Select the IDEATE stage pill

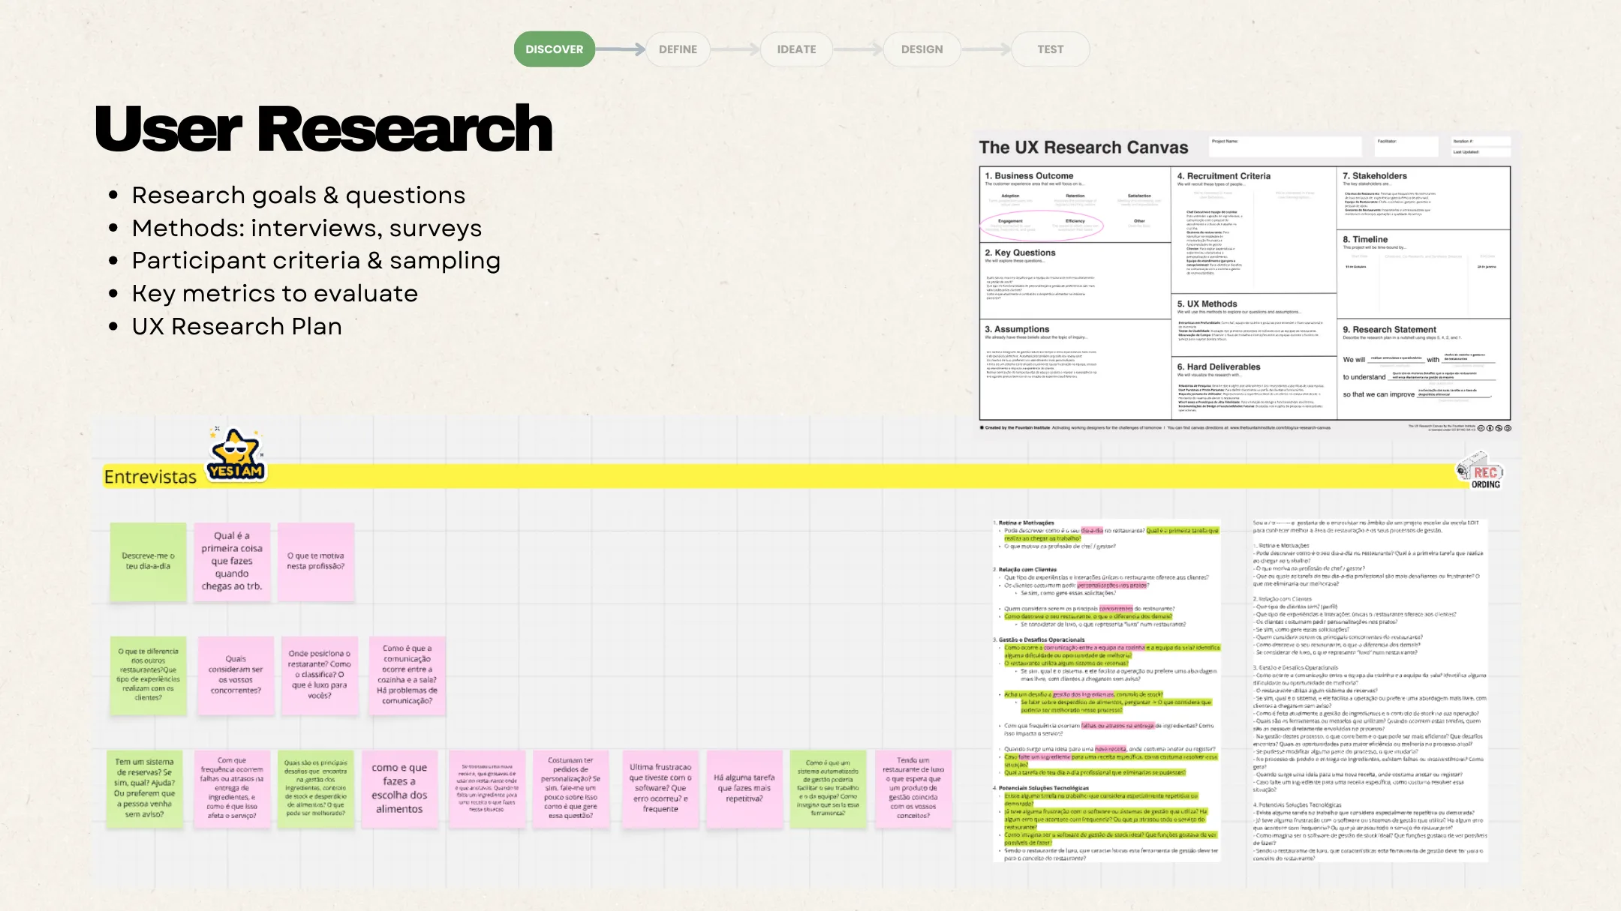coord(796,49)
